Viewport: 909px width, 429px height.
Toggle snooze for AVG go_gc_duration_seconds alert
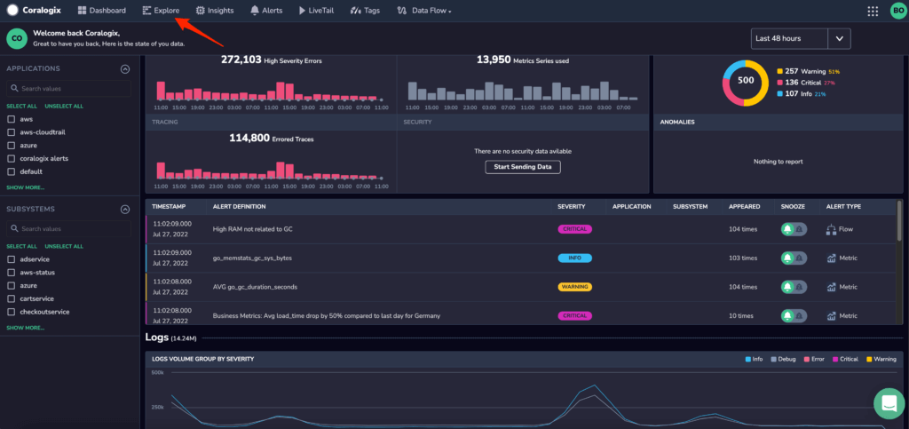(794, 287)
